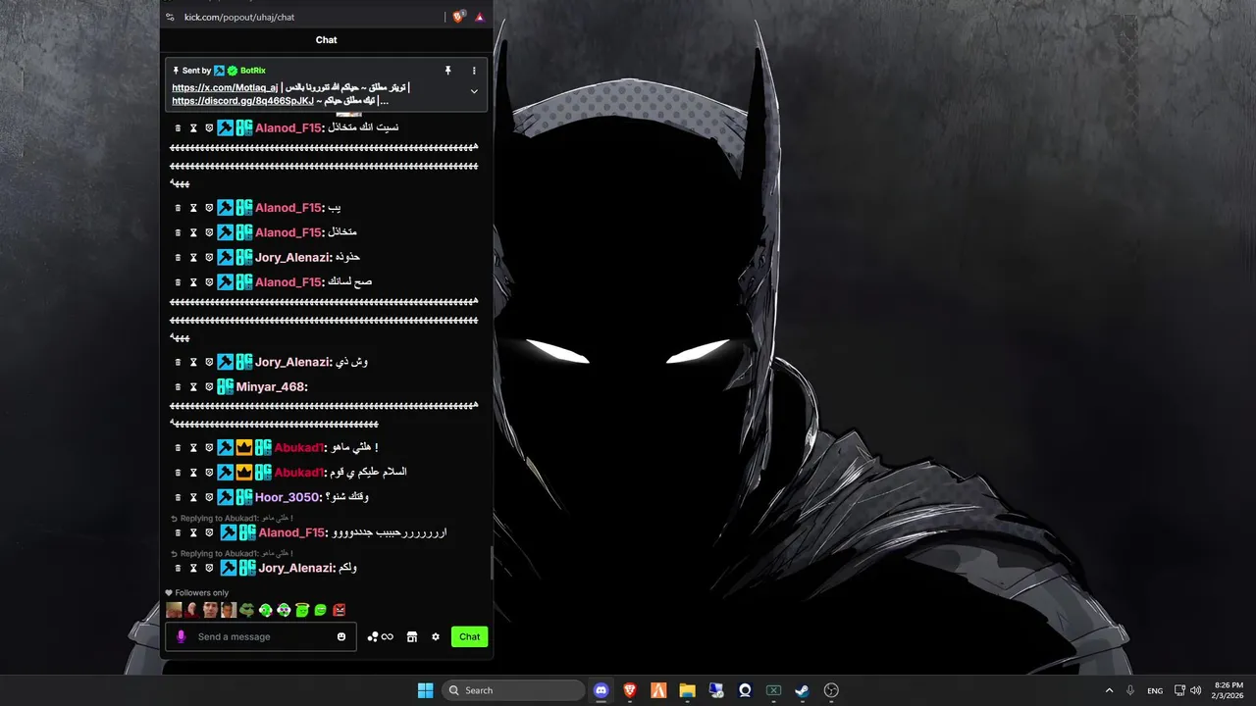1256x706 pixels.
Task: Open the discord.gg/8q466SpJKJ invite link
Action: pos(243,101)
